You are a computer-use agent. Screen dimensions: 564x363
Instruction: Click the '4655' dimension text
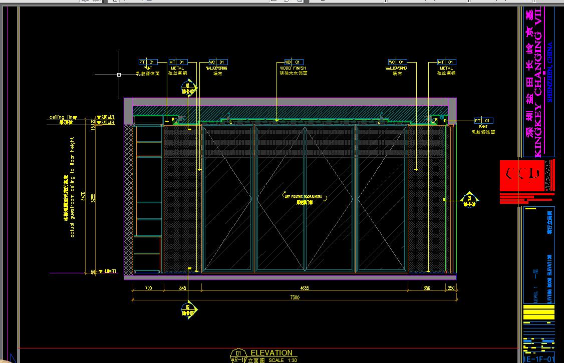305,288
